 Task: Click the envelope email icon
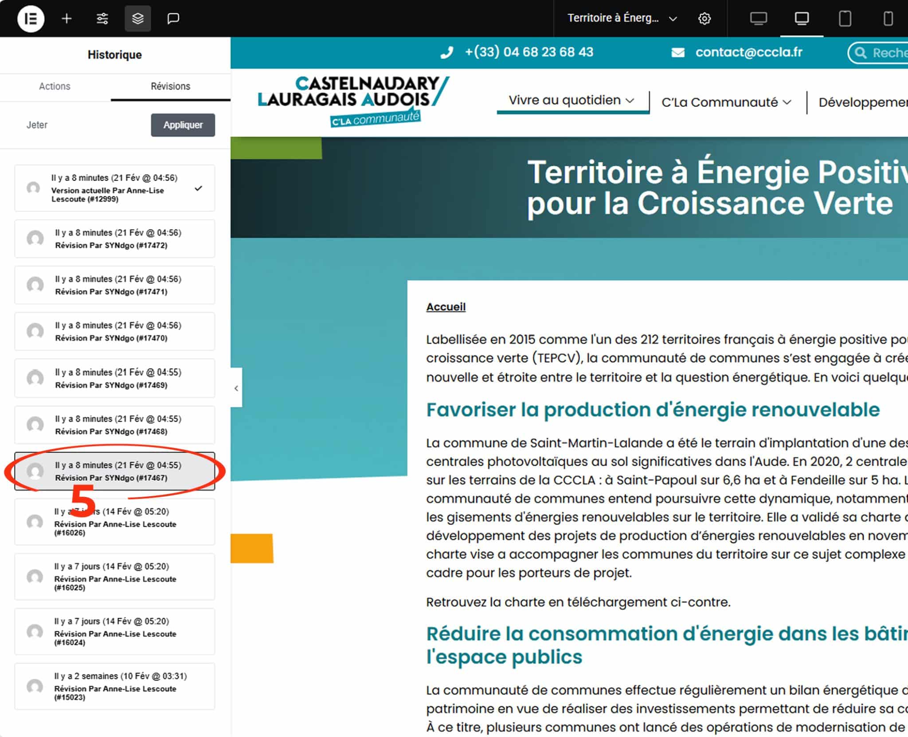pyautogui.click(x=678, y=53)
